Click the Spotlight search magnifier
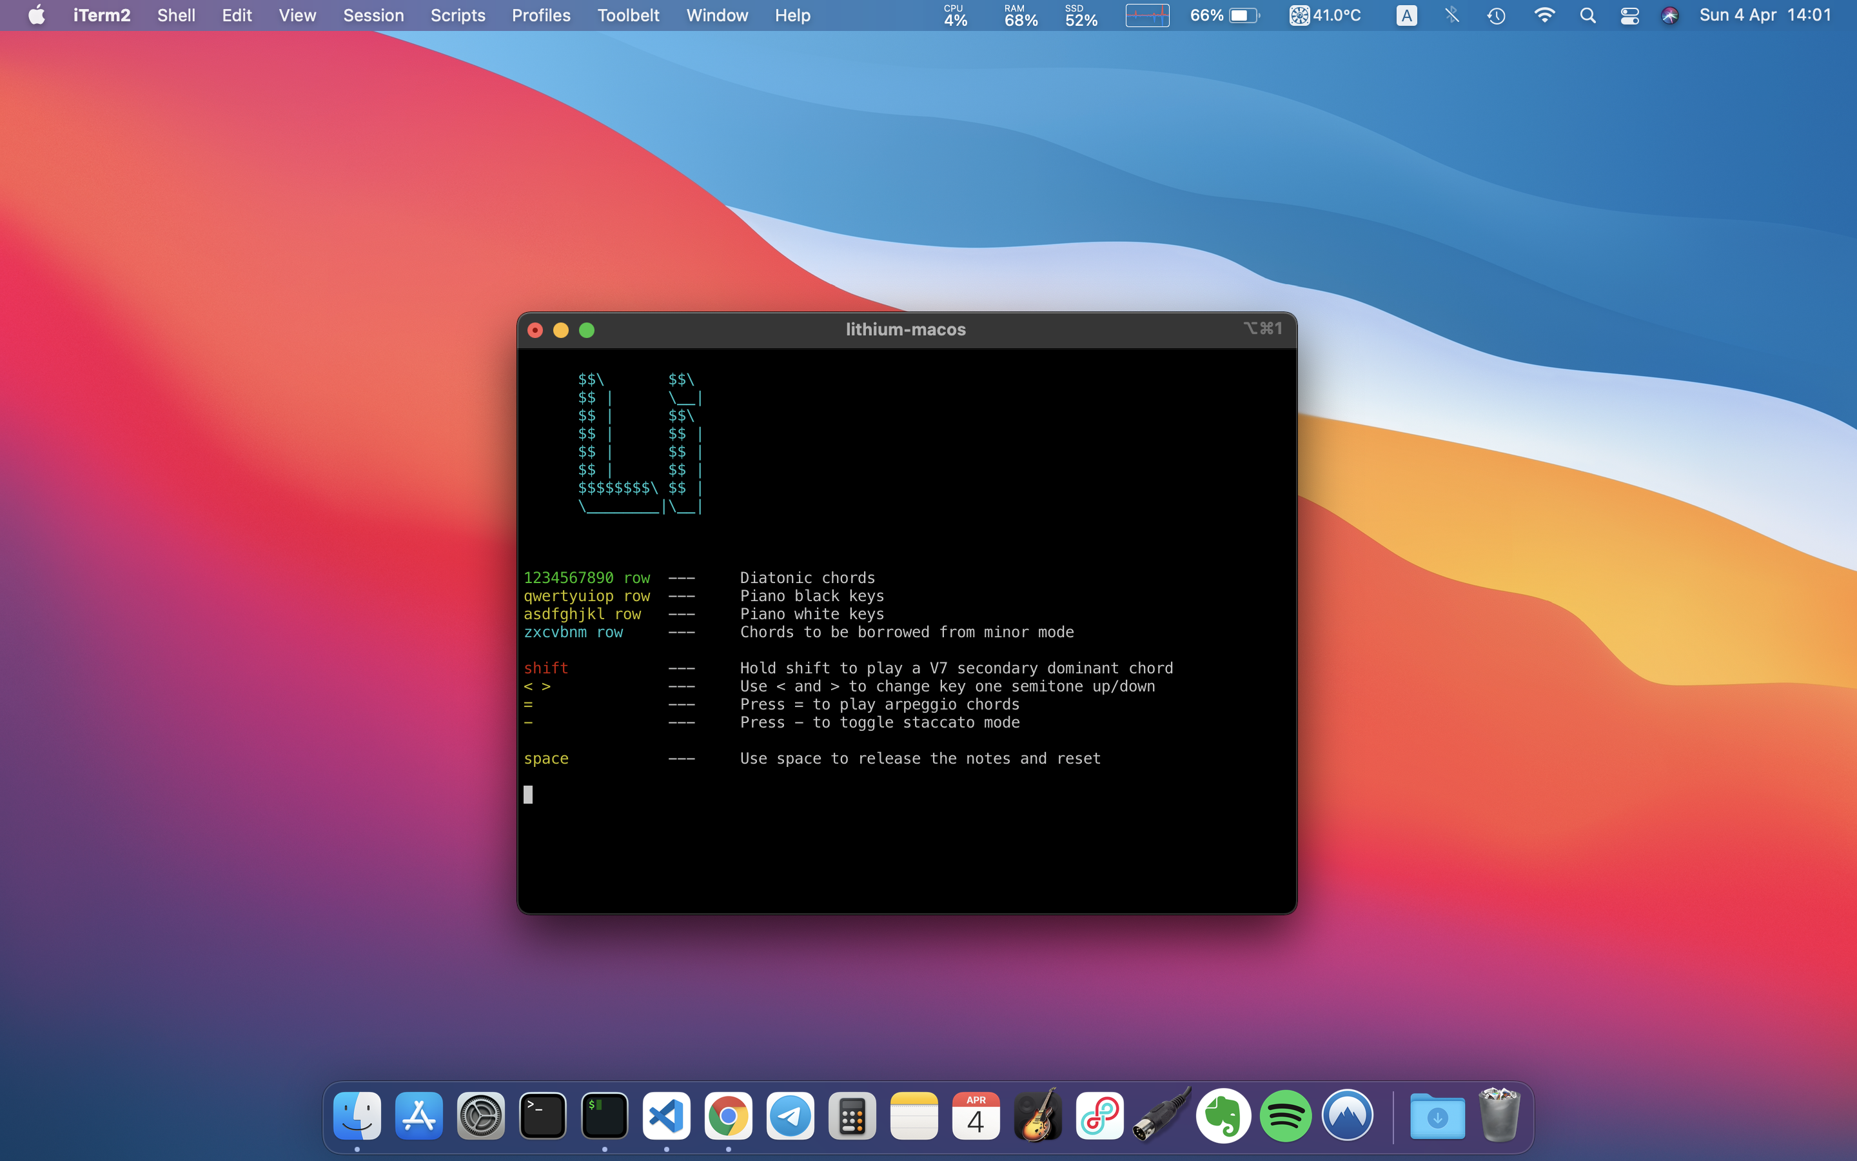This screenshot has width=1857, height=1161. [x=1587, y=15]
